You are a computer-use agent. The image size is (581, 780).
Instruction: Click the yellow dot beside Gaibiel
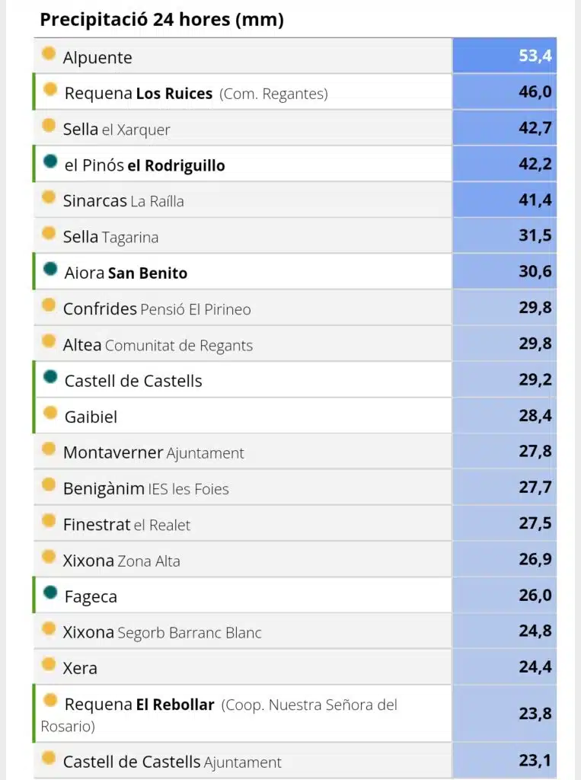tap(50, 412)
